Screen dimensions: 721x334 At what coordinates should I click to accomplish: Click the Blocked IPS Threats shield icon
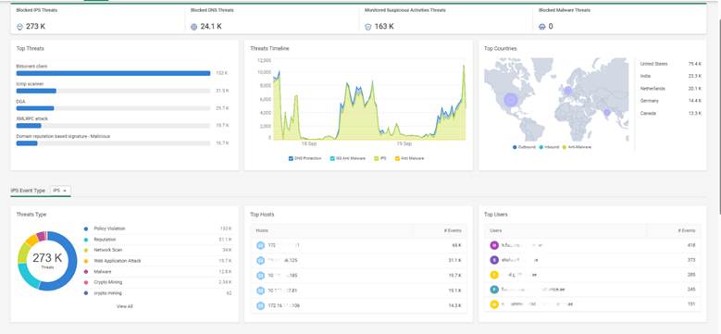coord(19,27)
